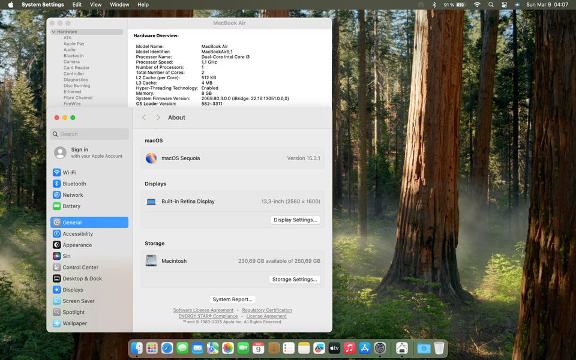Open the Window menu

(119, 5)
